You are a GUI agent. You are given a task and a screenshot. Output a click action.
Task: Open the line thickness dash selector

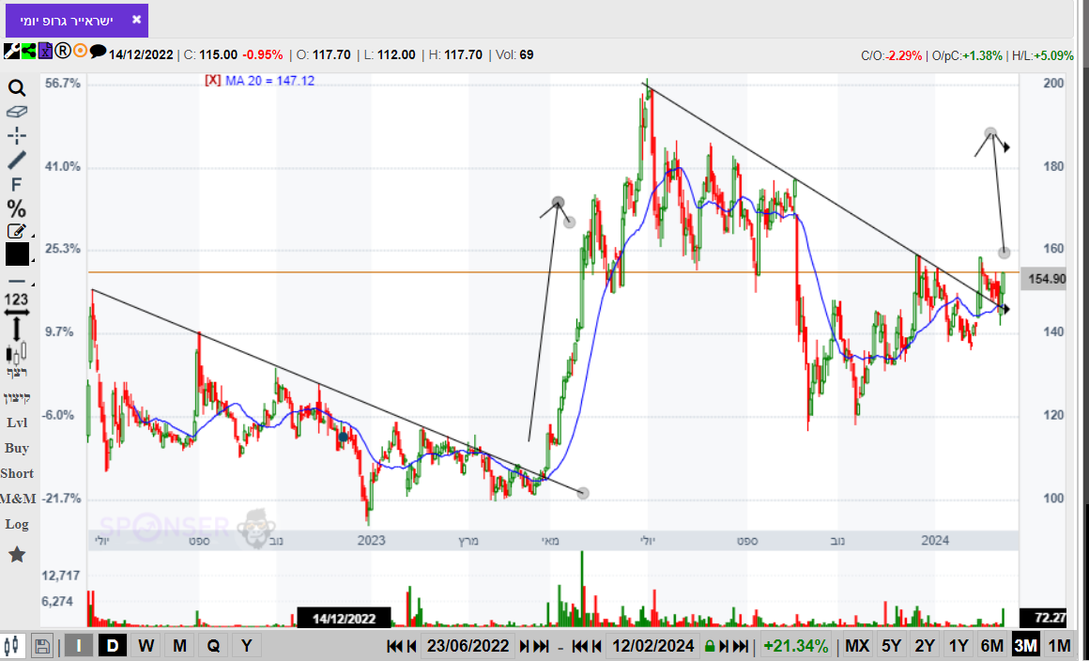coord(17,282)
